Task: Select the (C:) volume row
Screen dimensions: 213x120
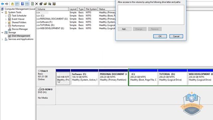Action: point(76,16)
